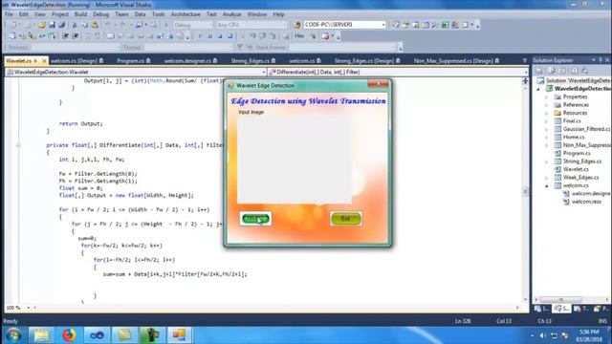Click the volume icon in system tray
Image resolution: width=612 pixels, height=344 pixels.
tap(542, 335)
